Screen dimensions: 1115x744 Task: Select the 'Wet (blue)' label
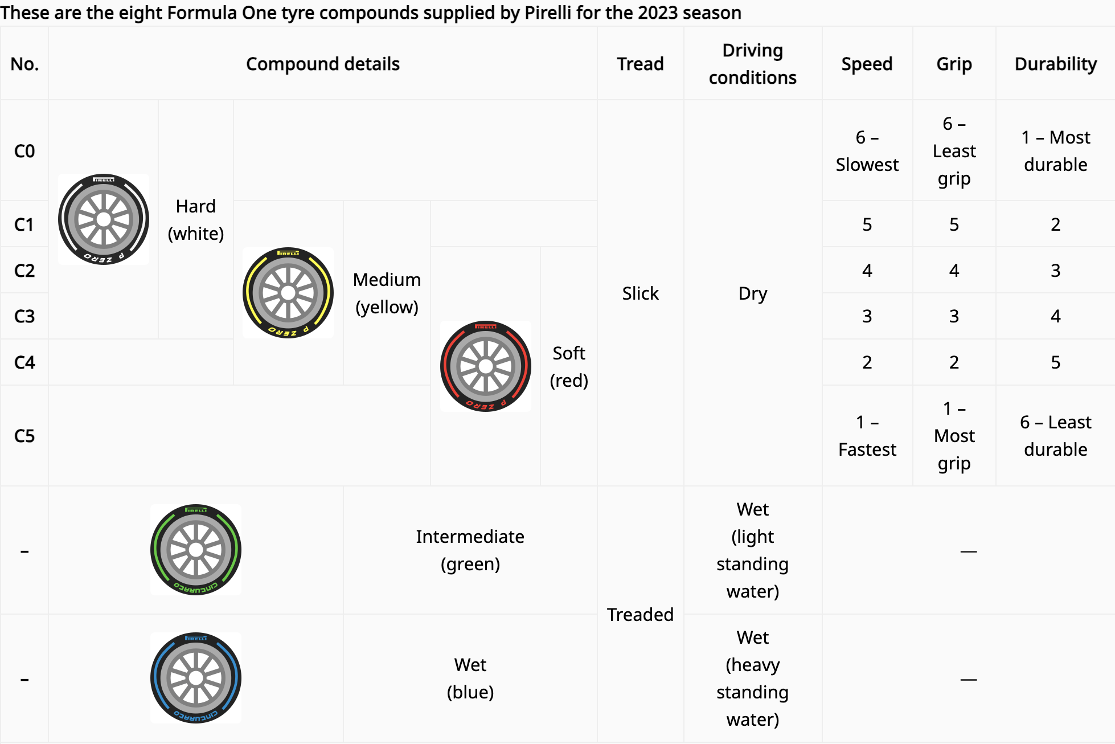click(470, 678)
